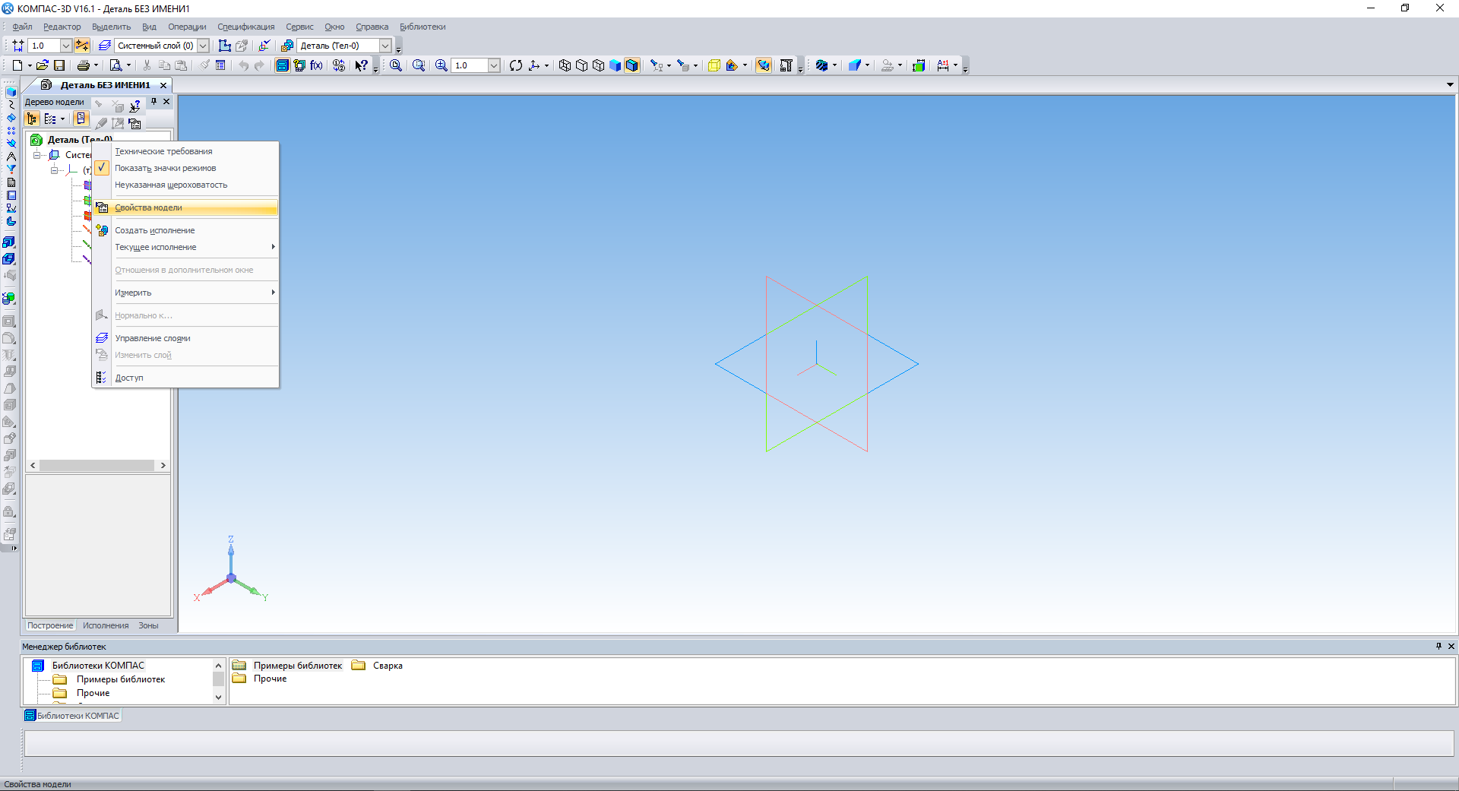Click the Spatial curves icon in sidebar

(11, 105)
